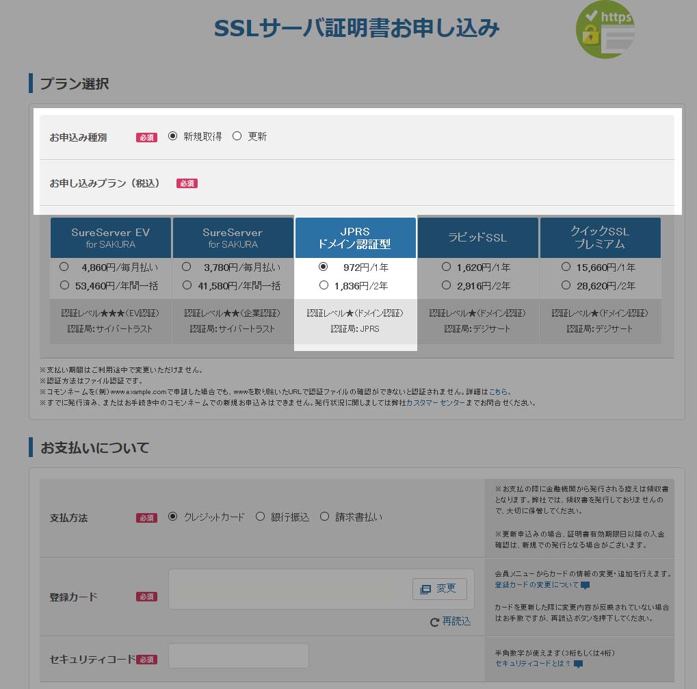This screenshot has height=689, width=697.
Task: Choose ラピッドSSL 2,916円/2年 option
Action: 446,285
